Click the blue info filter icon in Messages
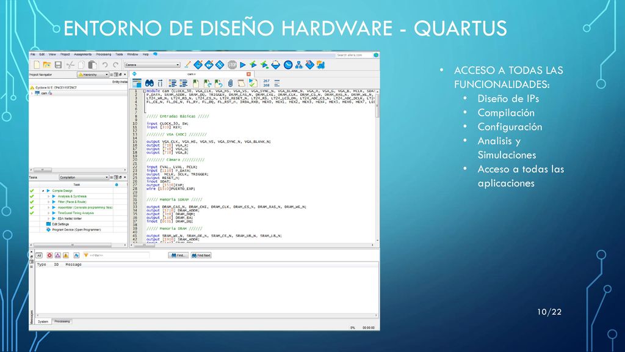The image size is (625, 352). pos(76,255)
